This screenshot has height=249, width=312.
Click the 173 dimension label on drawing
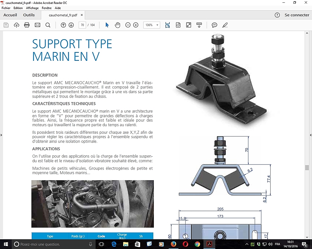tap(220, 216)
